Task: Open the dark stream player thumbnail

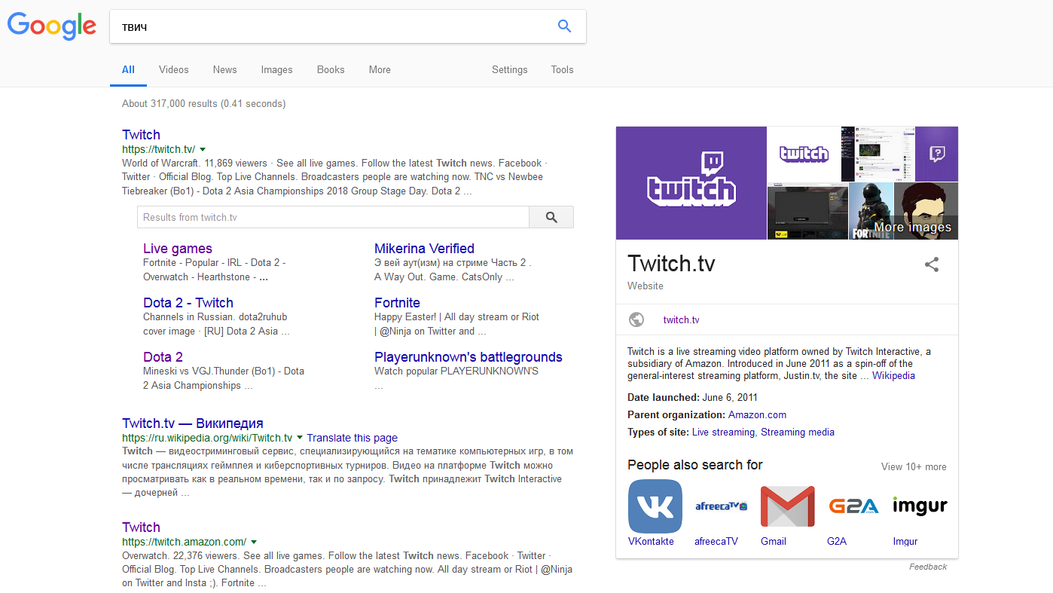Action: click(807, 211)
